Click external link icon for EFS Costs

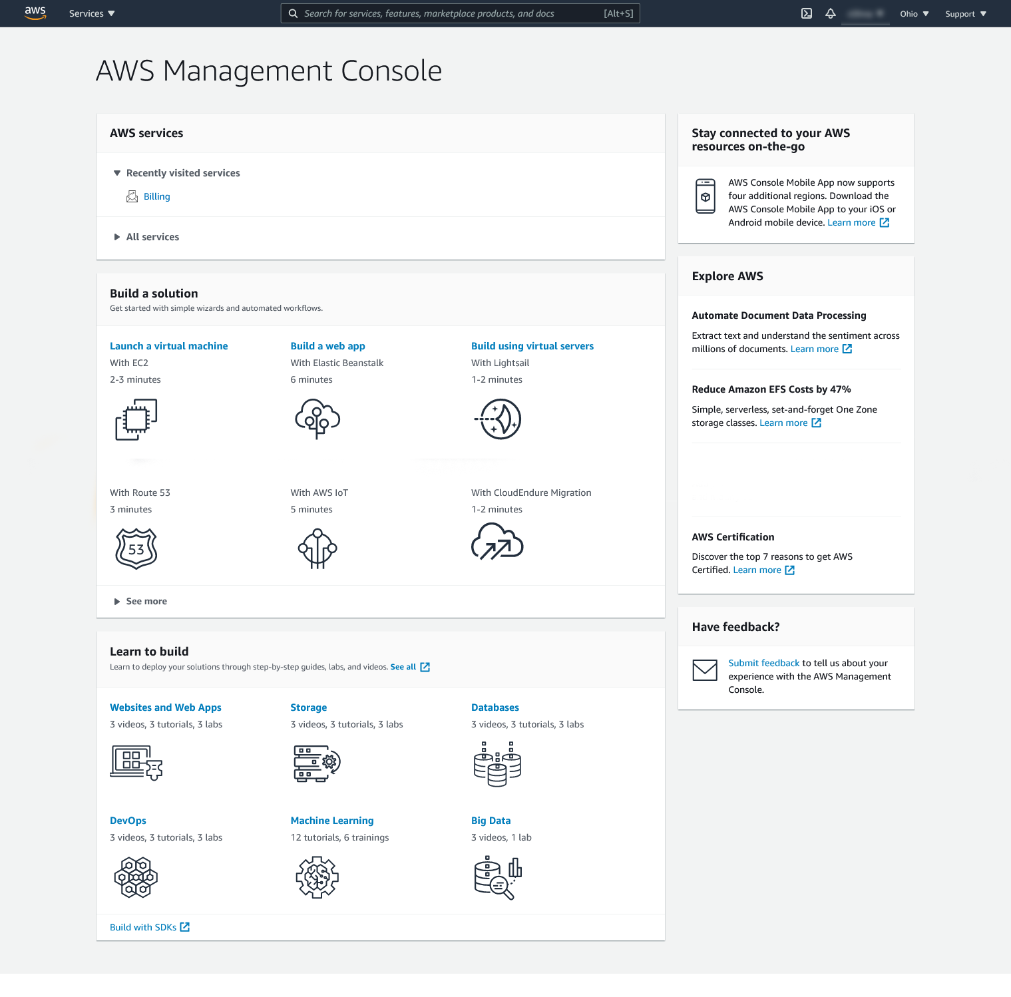(817, 423)
